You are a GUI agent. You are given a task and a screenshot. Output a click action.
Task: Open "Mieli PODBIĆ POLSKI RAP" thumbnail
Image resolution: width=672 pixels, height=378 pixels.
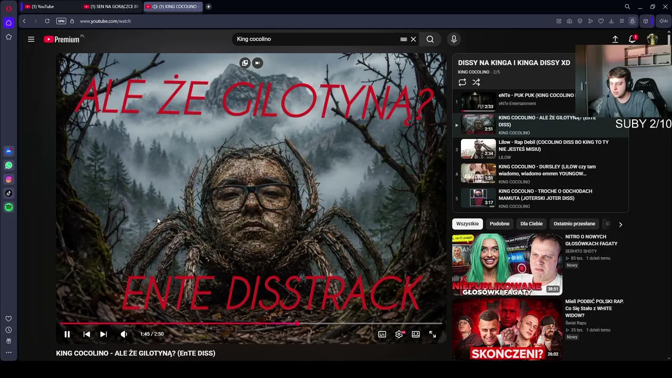507,329
